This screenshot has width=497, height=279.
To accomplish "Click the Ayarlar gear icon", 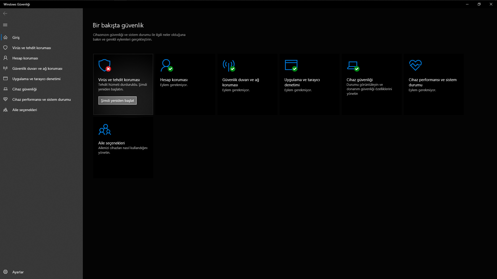I will (x=5, y=272).
